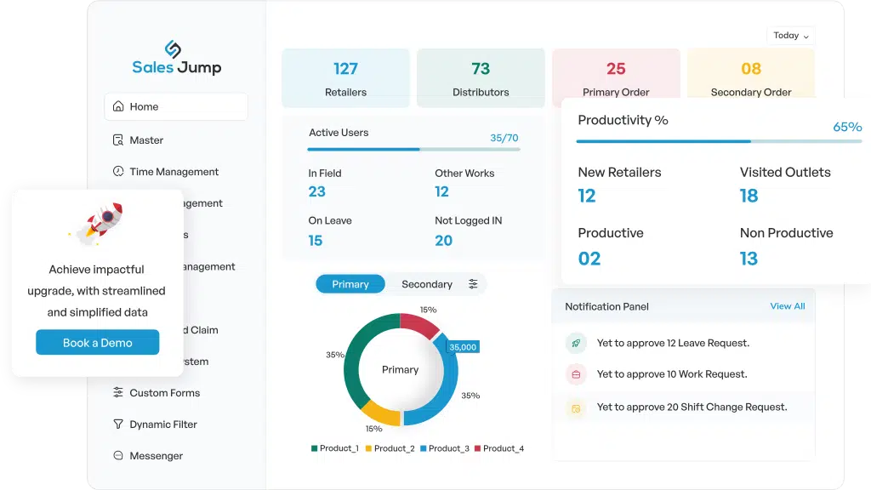Switch chart to Primary toggle
Viewport: 871px width, 490px height.
point(350,284)
